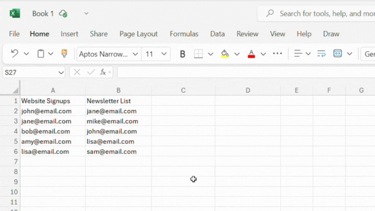Open the Review tab
375x211 pixels.
[247, 34]
